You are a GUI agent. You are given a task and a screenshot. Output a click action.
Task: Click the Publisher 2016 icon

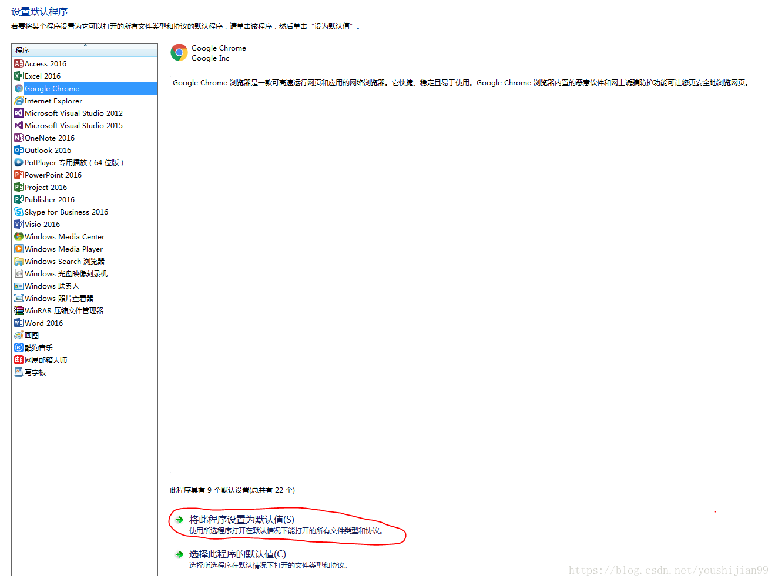(19, 199)
